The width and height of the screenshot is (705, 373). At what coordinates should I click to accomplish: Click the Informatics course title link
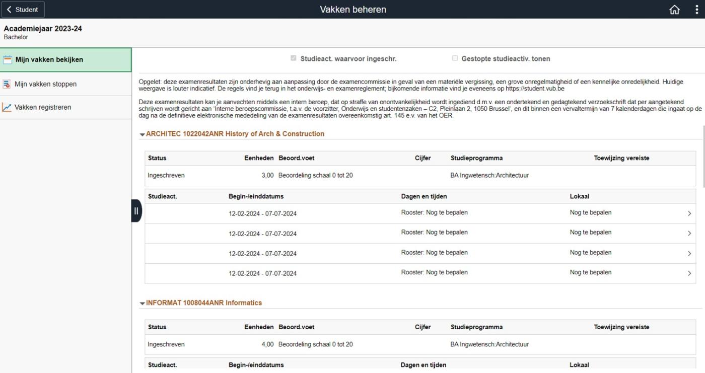(x=204, y=303)
